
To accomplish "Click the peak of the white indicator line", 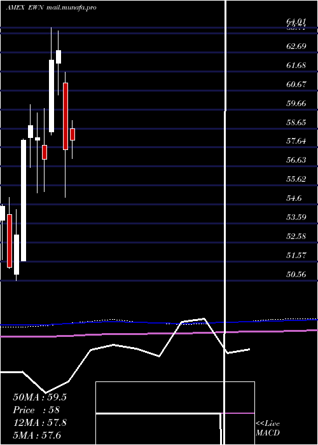I will pos(204,318).
